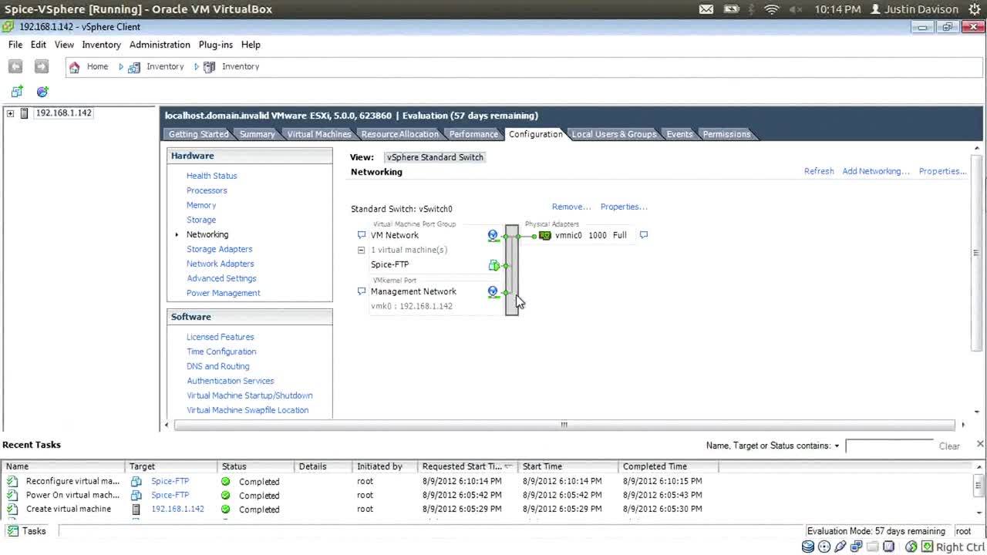Click the 192.168.1.142 target link in tasks
Viewport: 987px width, 555px height.
pyautogui.click(x=177, y=509)
